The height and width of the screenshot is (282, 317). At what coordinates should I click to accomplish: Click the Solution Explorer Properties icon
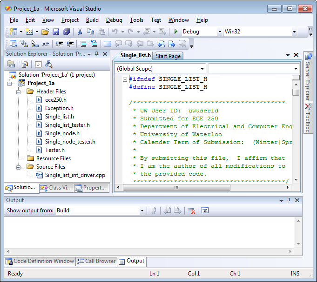pos(12,65)
